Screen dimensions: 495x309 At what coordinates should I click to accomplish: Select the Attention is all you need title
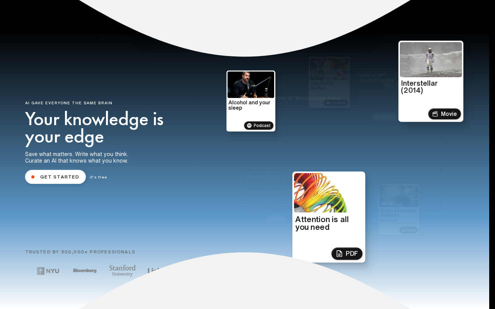pos(322,223)
